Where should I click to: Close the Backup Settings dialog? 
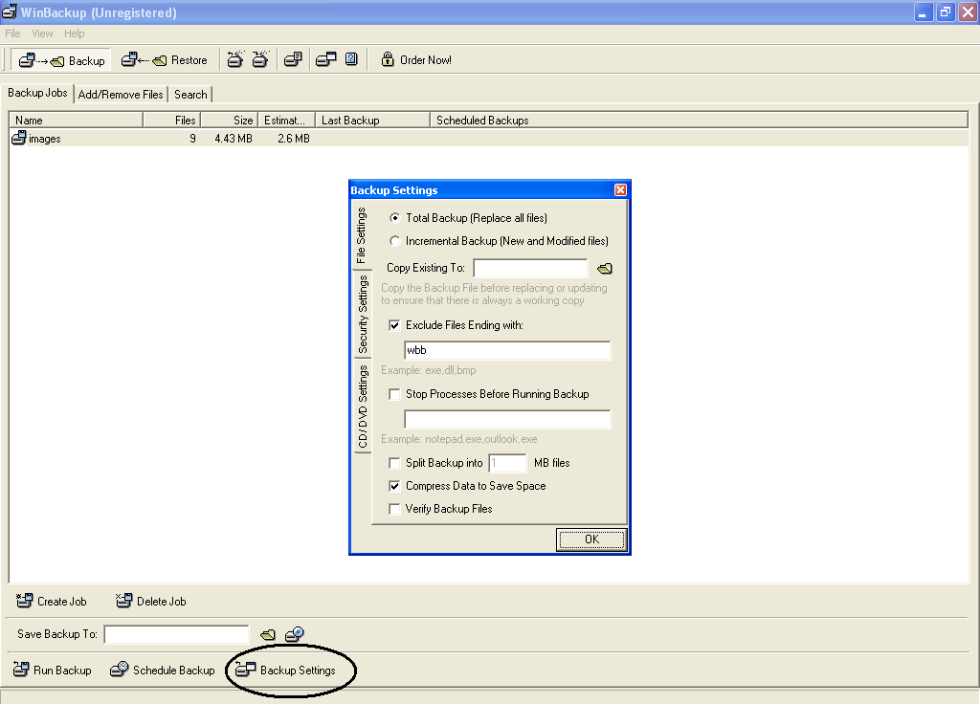pos(620,190)
